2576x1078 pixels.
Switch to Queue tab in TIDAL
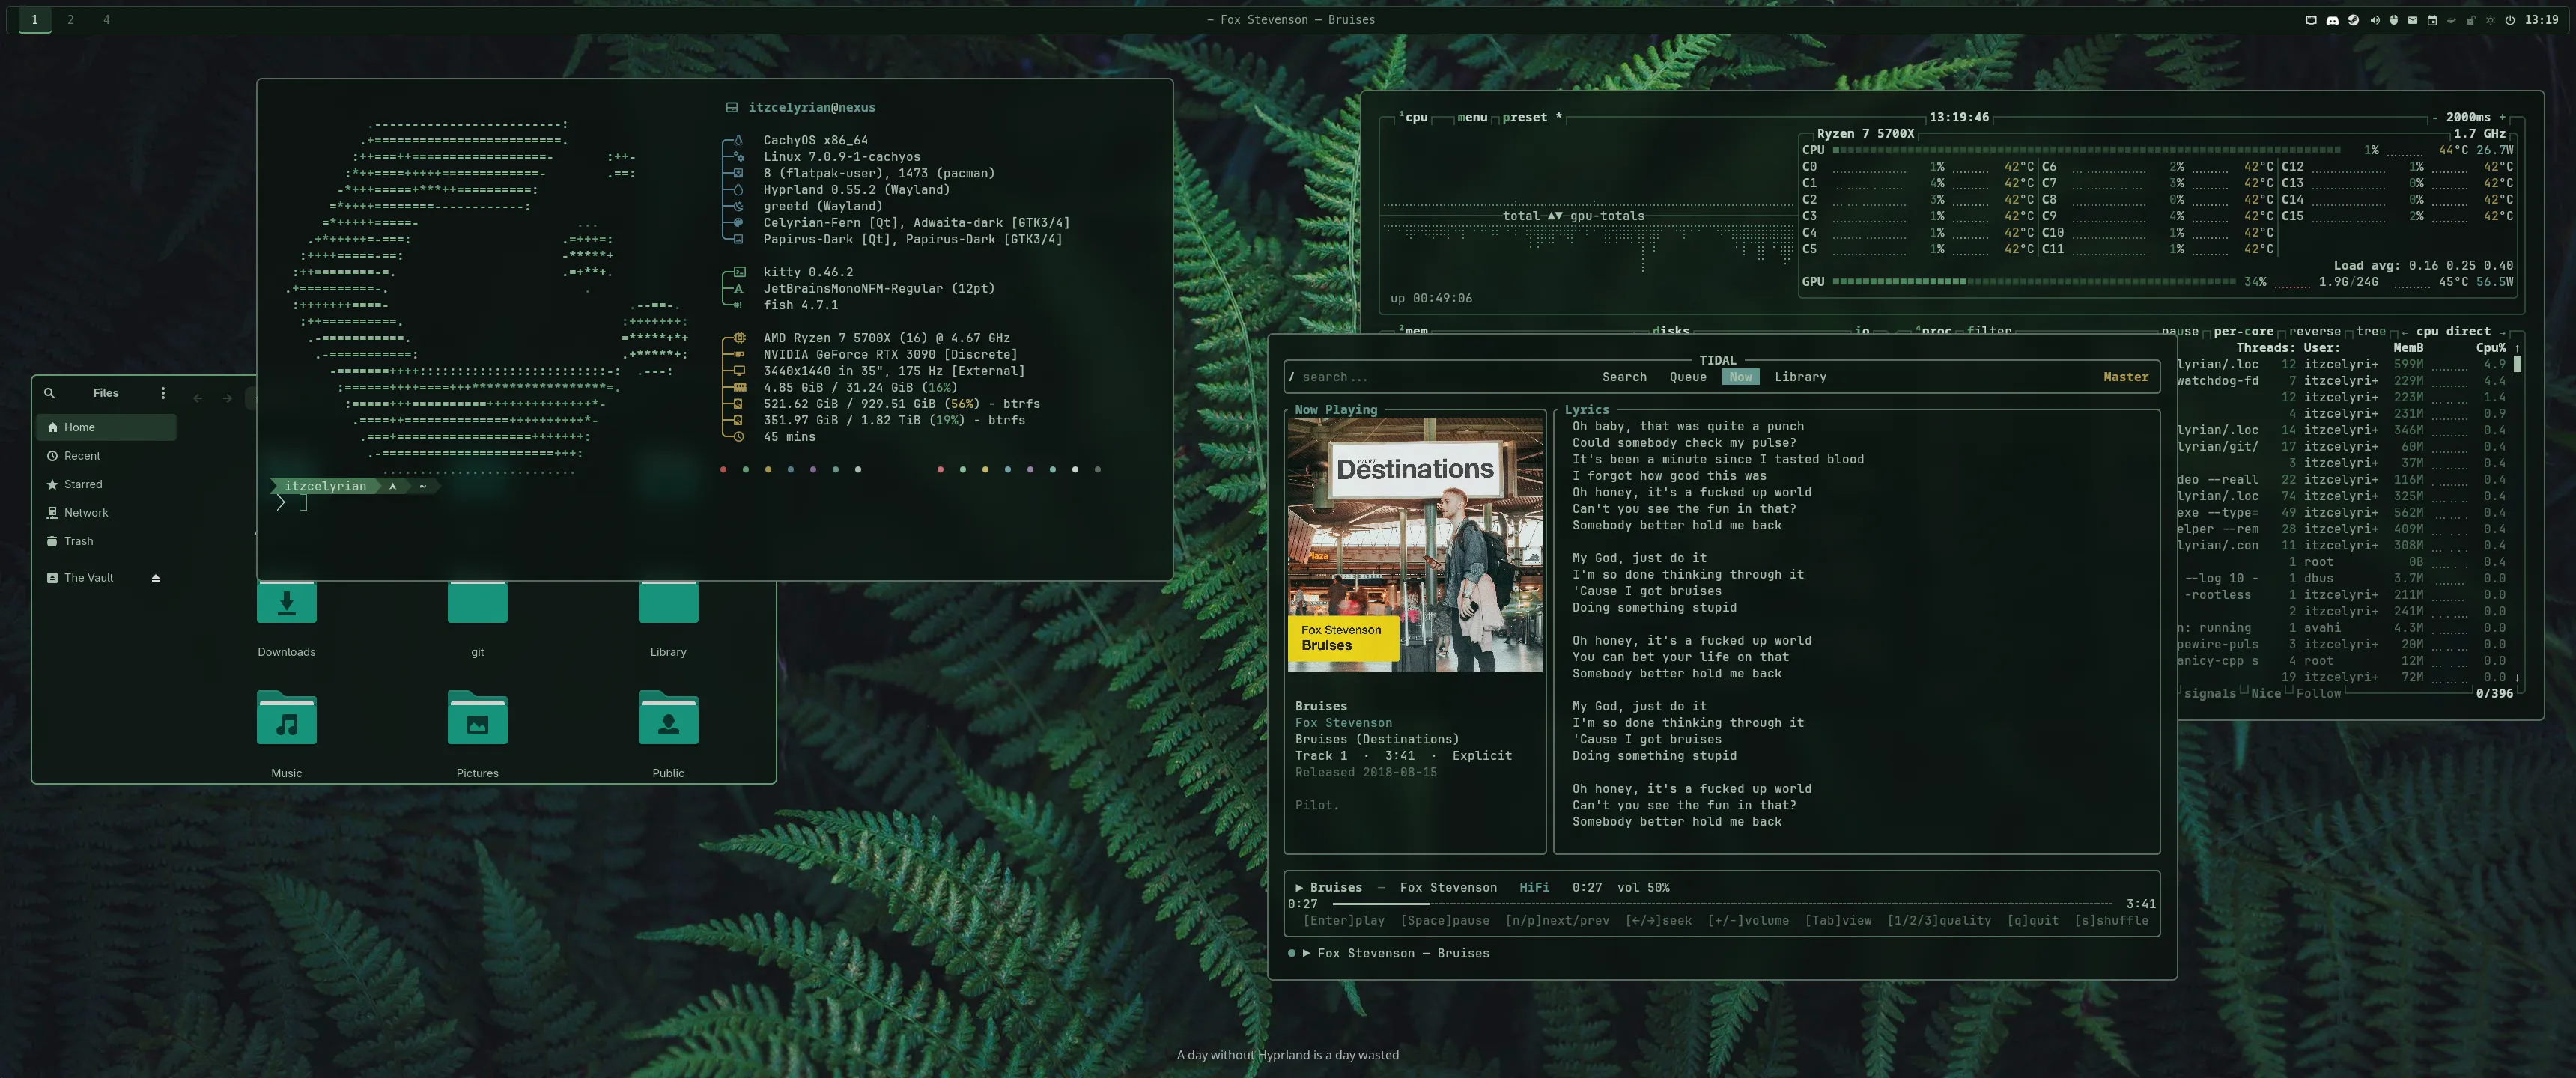(1688, 377)
